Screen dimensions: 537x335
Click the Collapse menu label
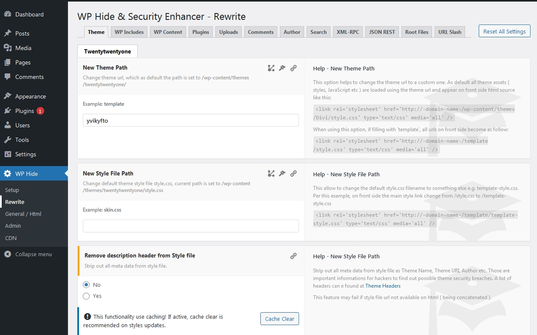pos(34,254)
